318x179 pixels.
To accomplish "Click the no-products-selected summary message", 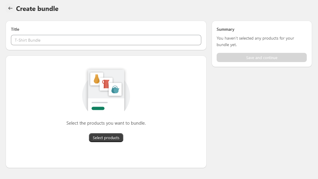I will click(255, 41).
